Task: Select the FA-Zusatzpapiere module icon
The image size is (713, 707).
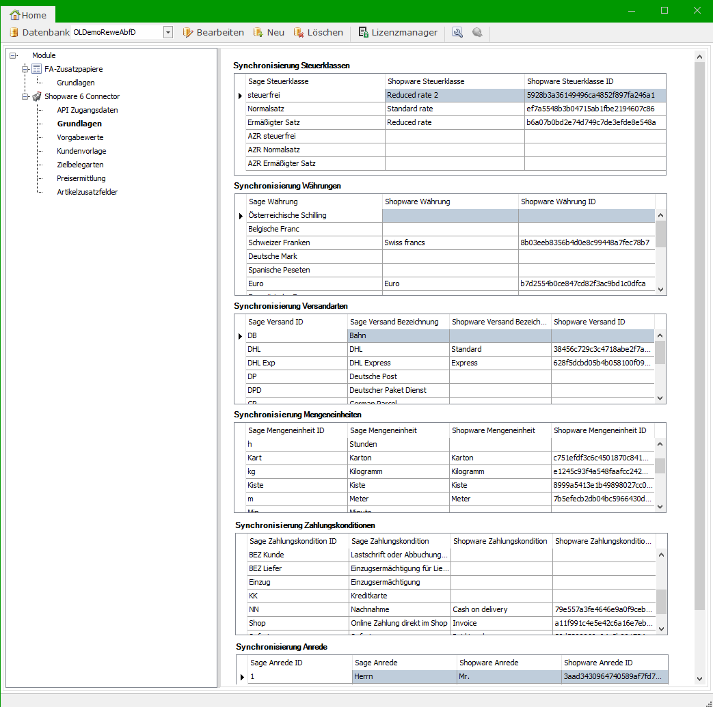Action: point(37,69)
